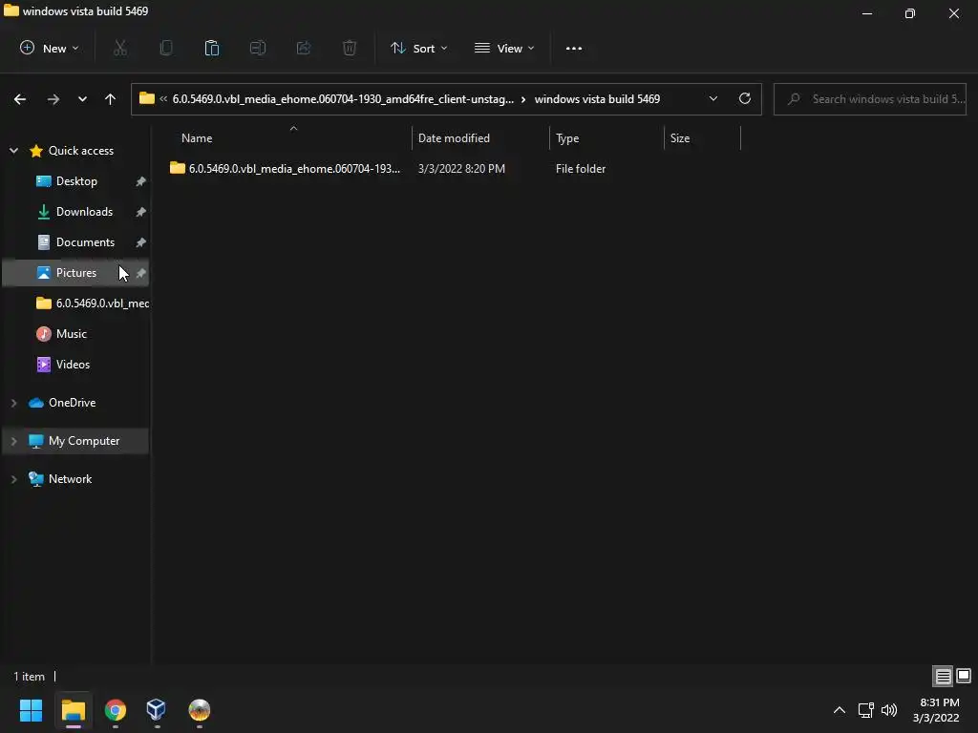Image resolution: width=978 pixels, height=733 pixels.
Task: Click the pin icon next to Desktop
Action: tap(141, 181)
